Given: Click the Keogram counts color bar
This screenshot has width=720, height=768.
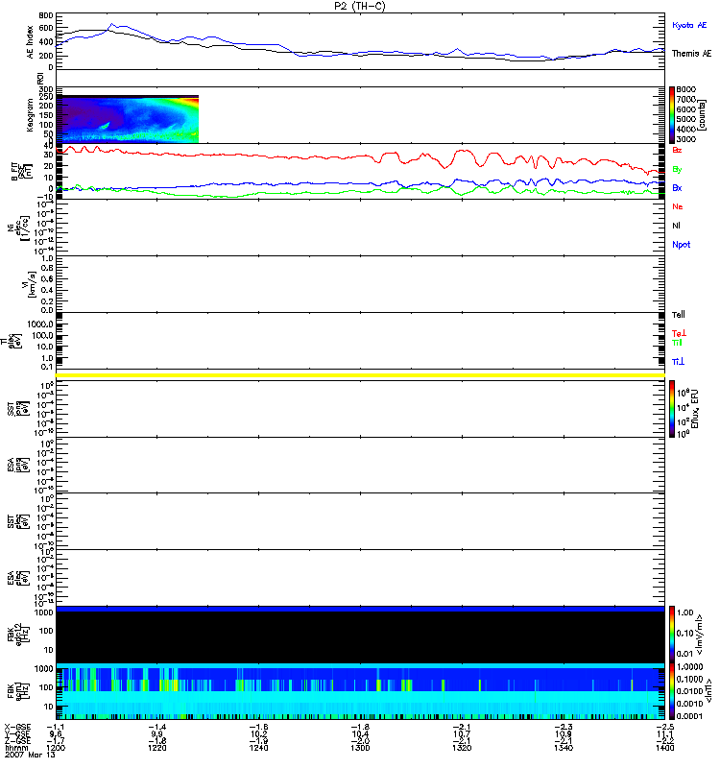Looking at the screenshot, I should [672, 115].
